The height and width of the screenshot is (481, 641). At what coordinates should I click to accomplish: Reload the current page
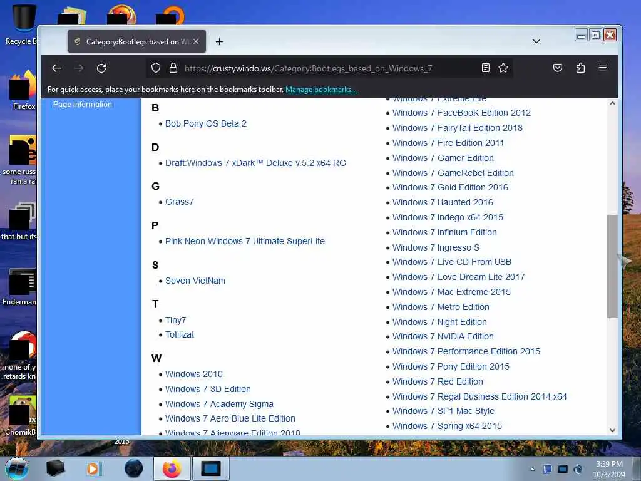(x=101, y=68)
